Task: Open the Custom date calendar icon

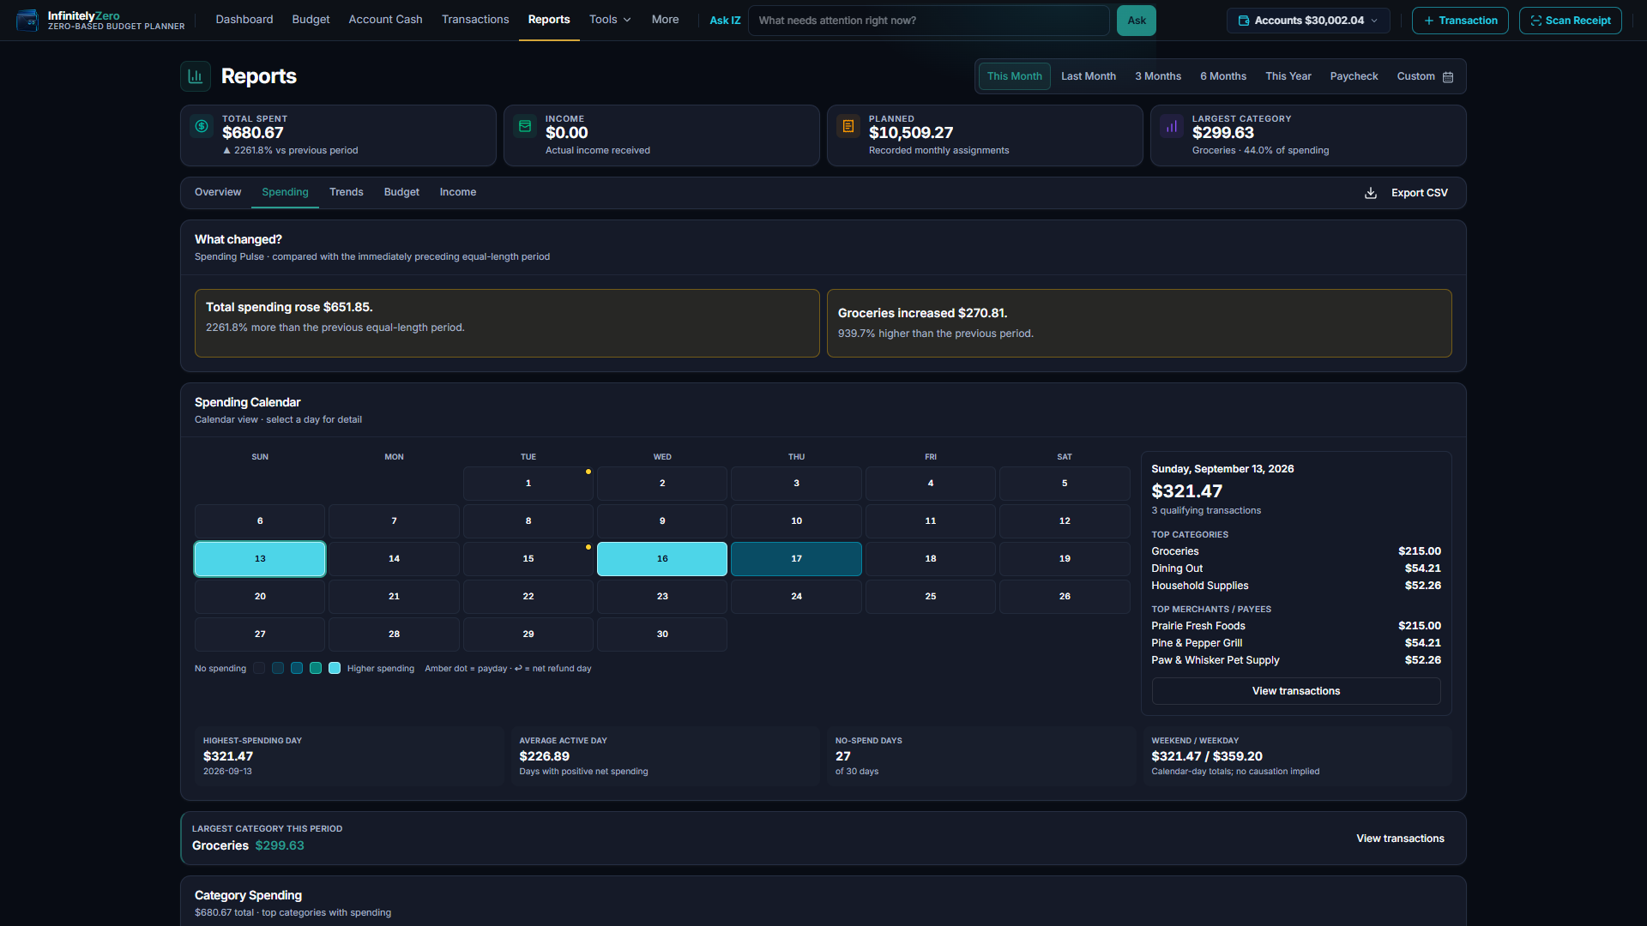Action: pyautogui.click(x=1448, y=76)
